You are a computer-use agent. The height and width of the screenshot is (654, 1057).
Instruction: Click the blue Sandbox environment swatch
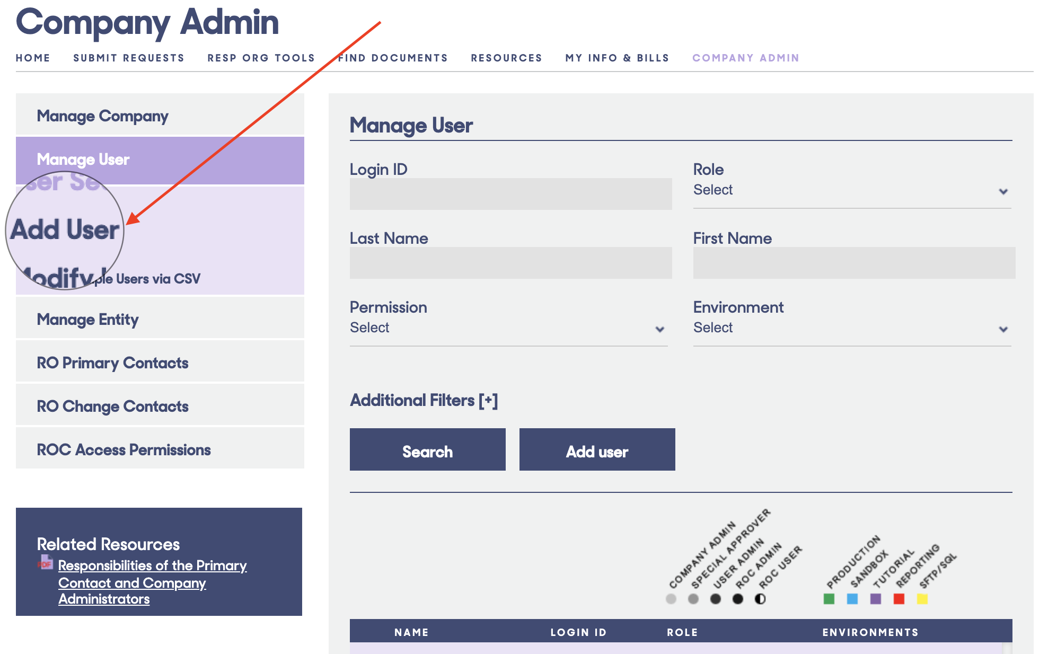point(852,599)
